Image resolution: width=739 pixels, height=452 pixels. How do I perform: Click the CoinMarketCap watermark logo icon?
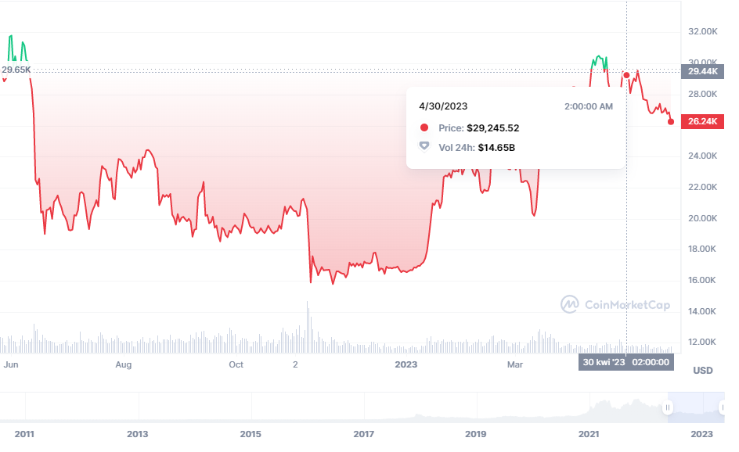click(569, 305)
